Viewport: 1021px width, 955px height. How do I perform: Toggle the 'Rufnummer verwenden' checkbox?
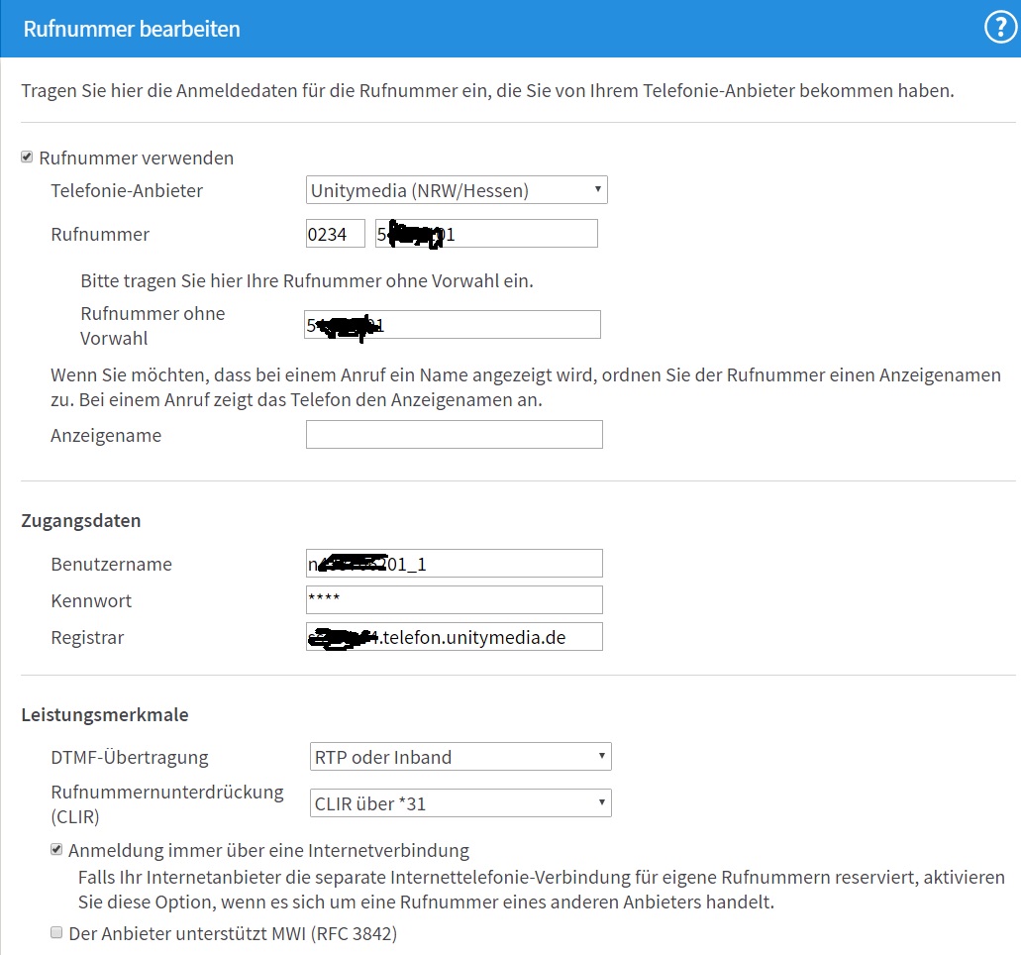[27, 158]
